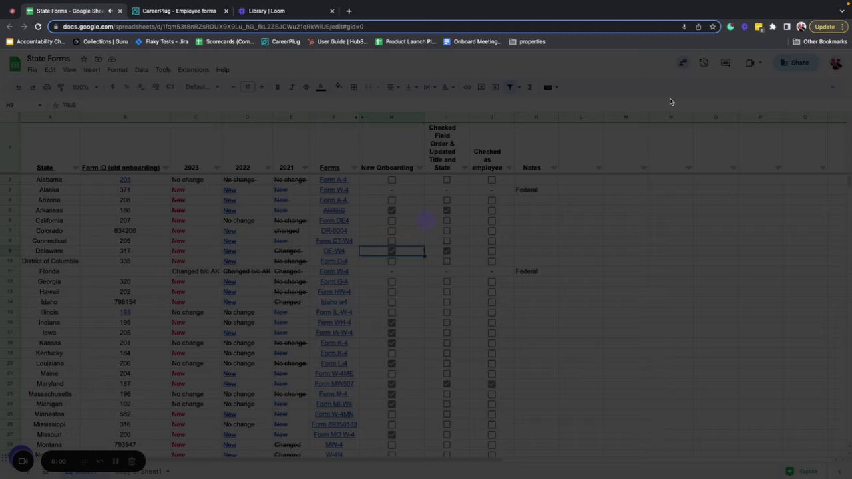Open the Format menu
This screenshot has width=852, height=479.
(x=117, y=70)
